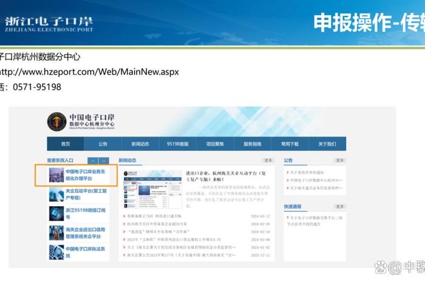
Task: Open the 常用下载 navigation tab
Action: [x=290, y=144]
